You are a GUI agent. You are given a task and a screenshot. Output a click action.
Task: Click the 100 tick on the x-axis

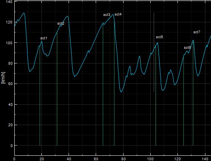pyautogui.click(x=150, y=159)
